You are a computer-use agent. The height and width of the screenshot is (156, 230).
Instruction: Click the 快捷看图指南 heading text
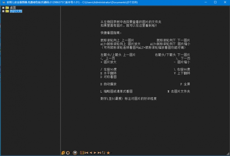click(111, 33)
